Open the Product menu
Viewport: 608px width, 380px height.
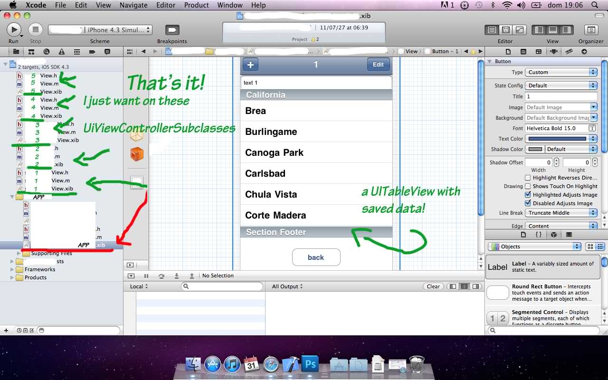197,5
